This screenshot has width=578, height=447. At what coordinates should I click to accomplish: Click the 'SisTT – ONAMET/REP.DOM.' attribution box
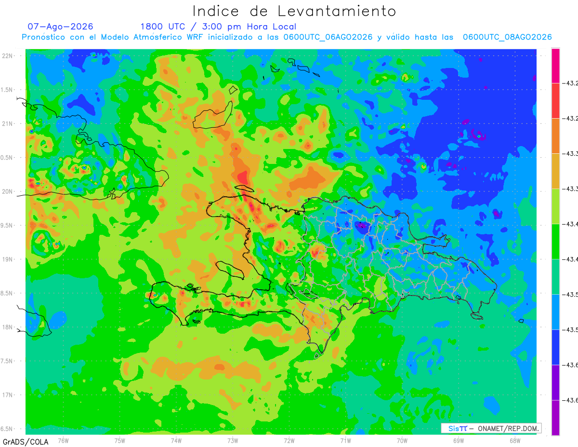[491, 428]
